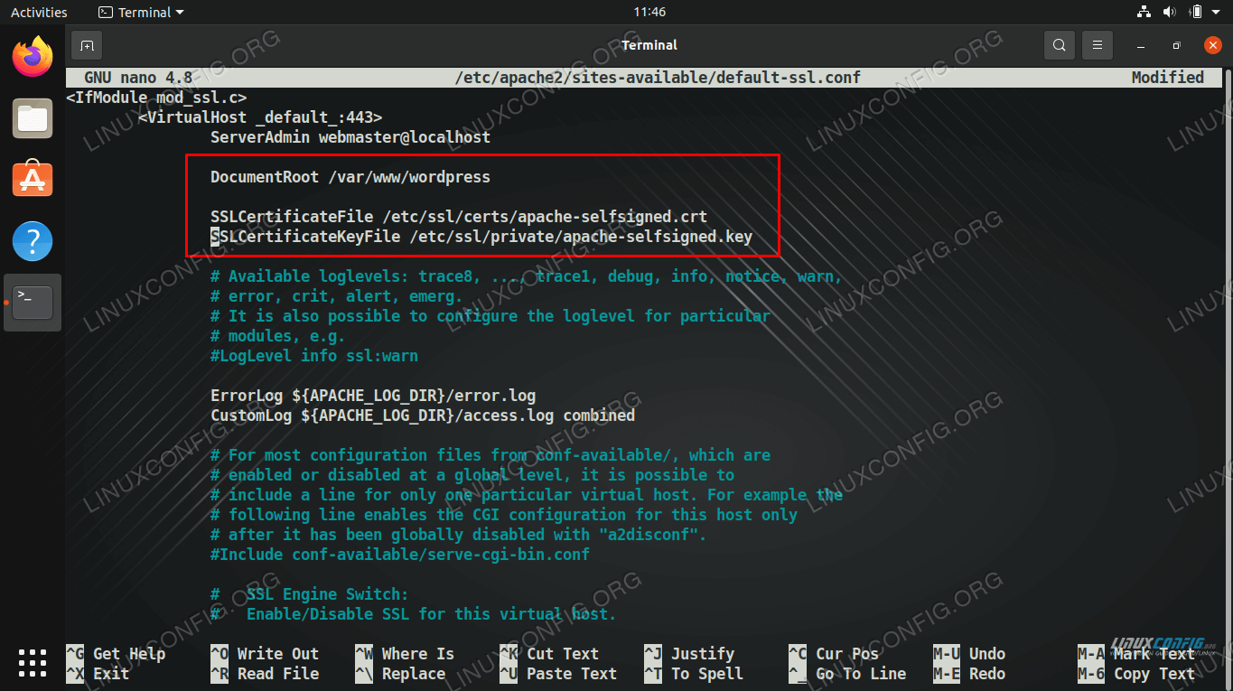Image resolution: width=1233 pixels, height=691 pixels.
Task: Open the Help icon in dock
Action: point(33,241)
